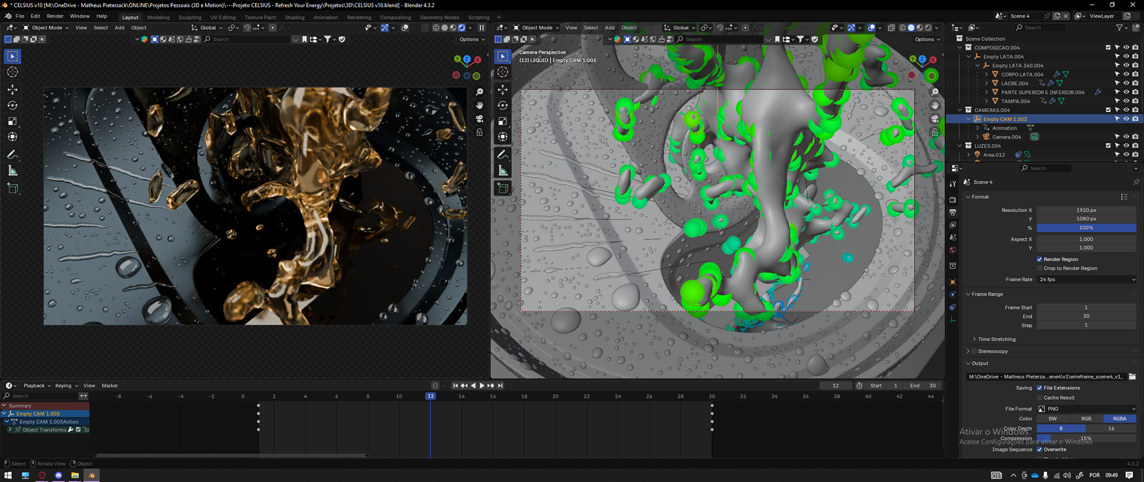Open the outliner filter funnel
1144x482 pixels.
tap(1120, 27)
